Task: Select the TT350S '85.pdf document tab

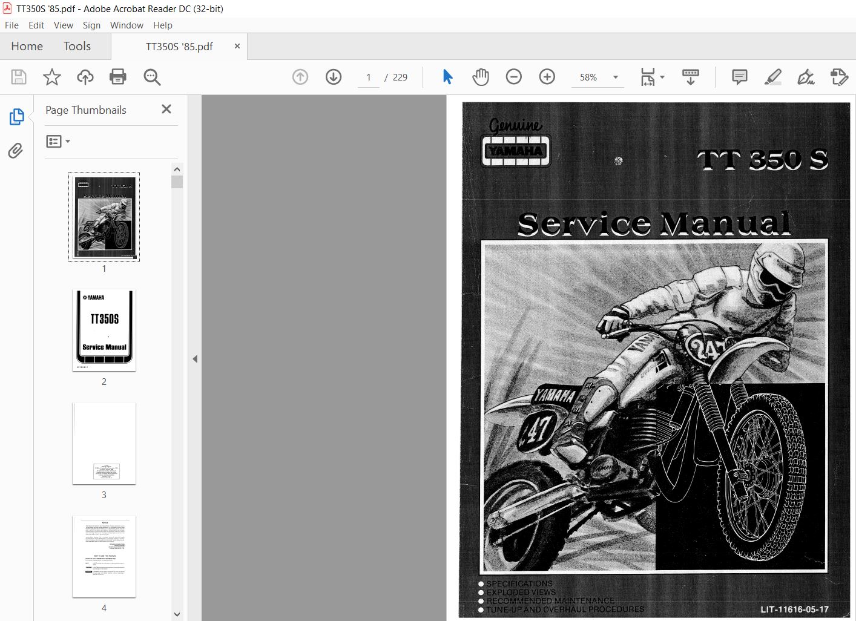Action: point(179,47)
